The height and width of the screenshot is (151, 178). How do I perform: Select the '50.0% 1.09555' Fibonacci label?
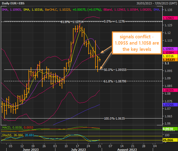point(115,70)
